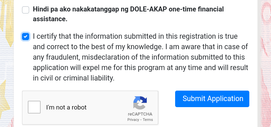271x127 pixels.
Task: Click the line "in civil or criminal liability."
Action: point(74,78)
